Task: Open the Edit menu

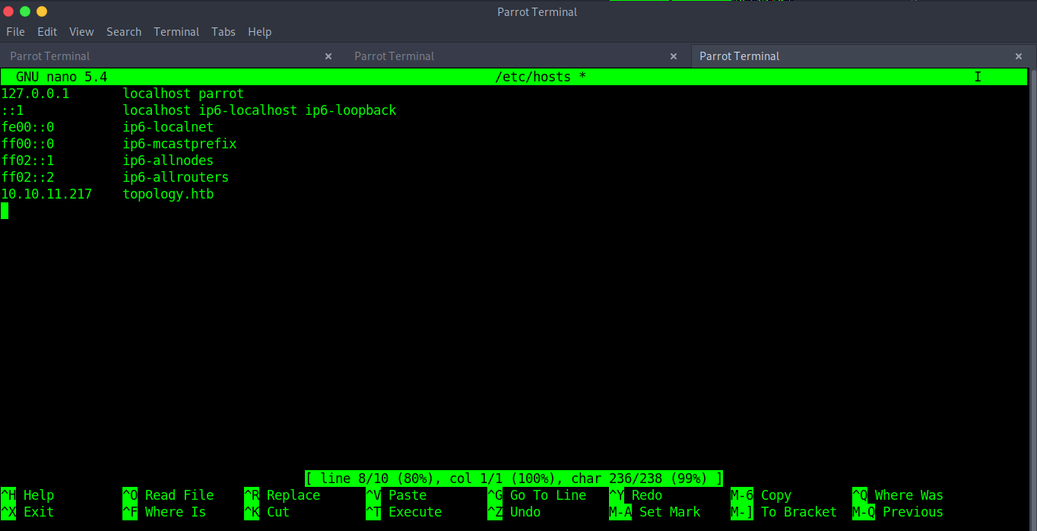Action: [x=47, y=32]
